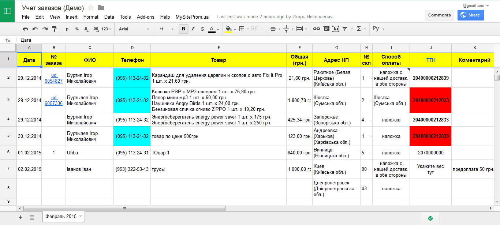
Task: Format as currency with the р. button
Action: click(x=68, y=29)
